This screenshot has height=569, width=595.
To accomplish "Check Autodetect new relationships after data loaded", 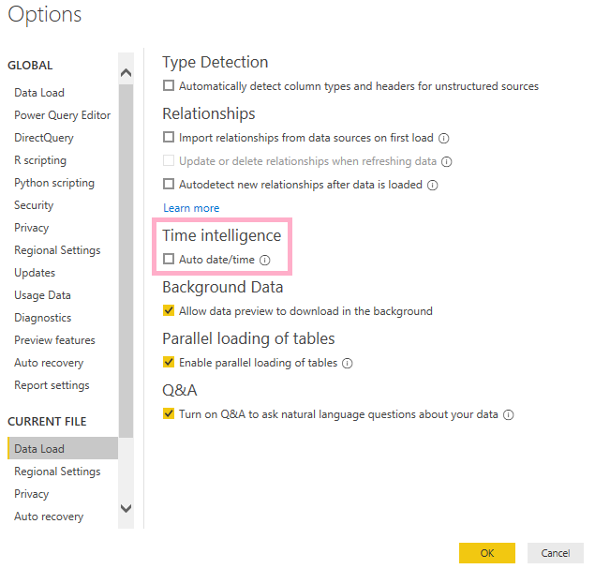I will 169,184.
